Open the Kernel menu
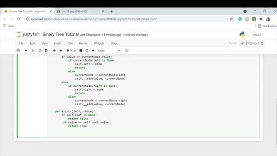Image resolution: width=277 pixels, height=156 pixels. (x=83, y=43)
